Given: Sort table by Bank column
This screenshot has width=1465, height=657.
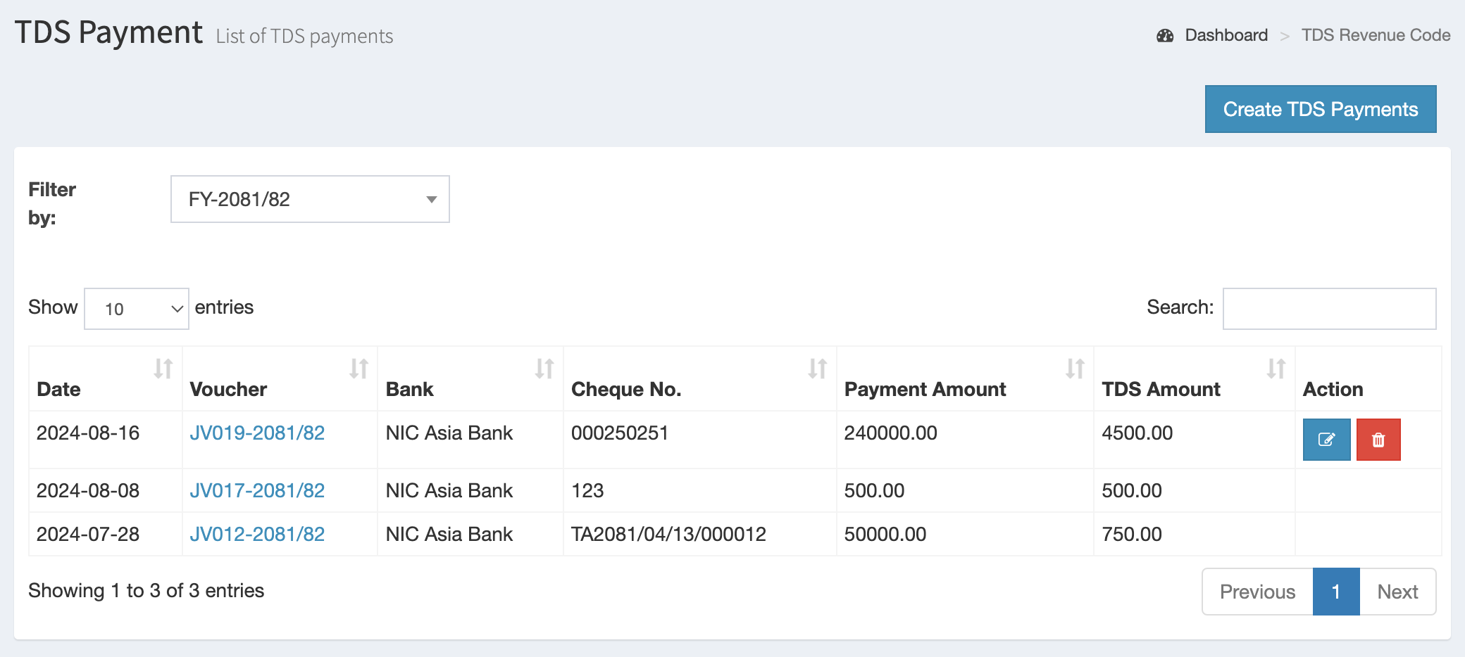Looking at the screenshot, I should coord(470,378).
